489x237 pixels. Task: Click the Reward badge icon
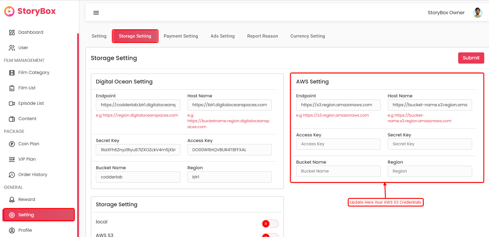tap(12, 200)
